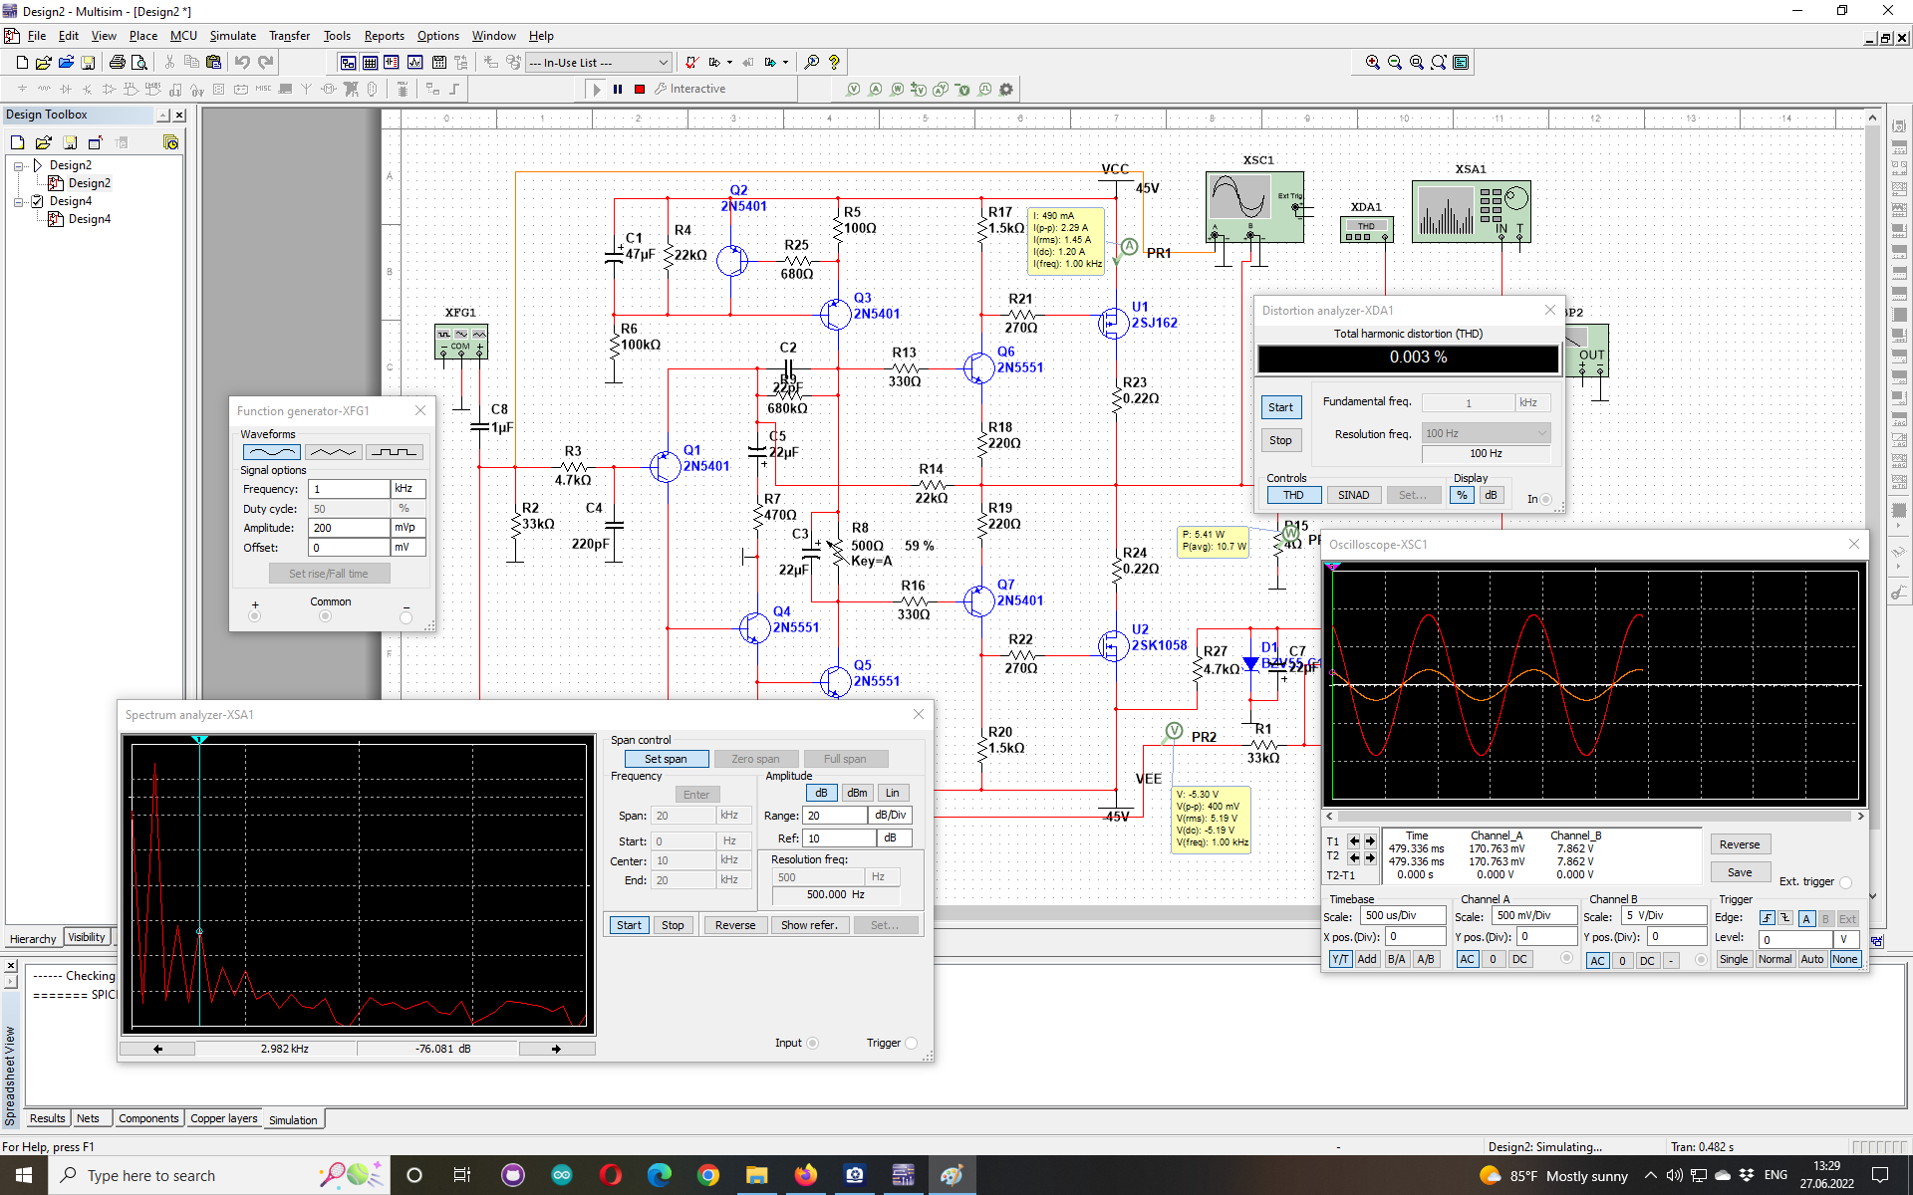Open the Spreadsheet View toolbar icon
This screenshot has width=1913, height=1195.
(x=370, y=62)
